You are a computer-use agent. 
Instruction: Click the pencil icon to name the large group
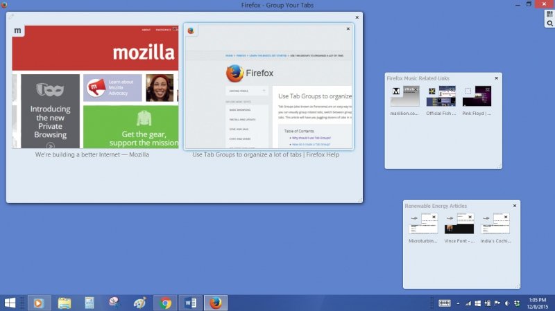[11, 16]
